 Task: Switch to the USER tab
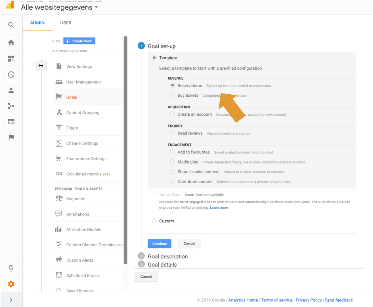tap(66, 23)
